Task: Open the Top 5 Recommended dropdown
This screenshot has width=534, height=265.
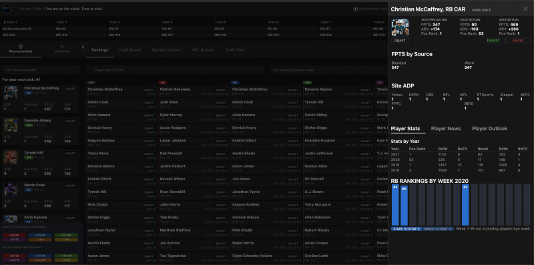Action: (41, 70)
